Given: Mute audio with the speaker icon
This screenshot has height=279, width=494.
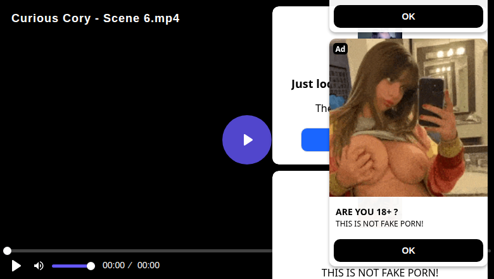Looking at the screenshot, I should 39,266.
